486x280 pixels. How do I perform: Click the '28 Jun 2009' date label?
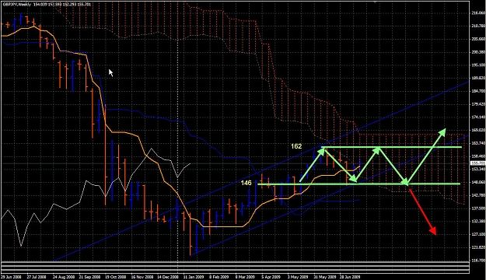[350, 277]
